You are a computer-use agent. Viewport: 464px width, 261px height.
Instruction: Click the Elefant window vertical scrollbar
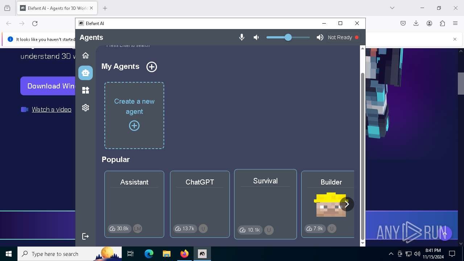pos(362,156)
